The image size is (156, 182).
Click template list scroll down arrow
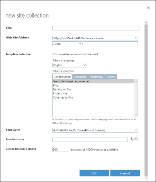(136, 115)
